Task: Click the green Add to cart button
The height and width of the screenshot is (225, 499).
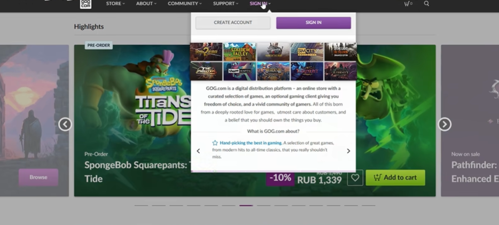Action: pos(395,177)
